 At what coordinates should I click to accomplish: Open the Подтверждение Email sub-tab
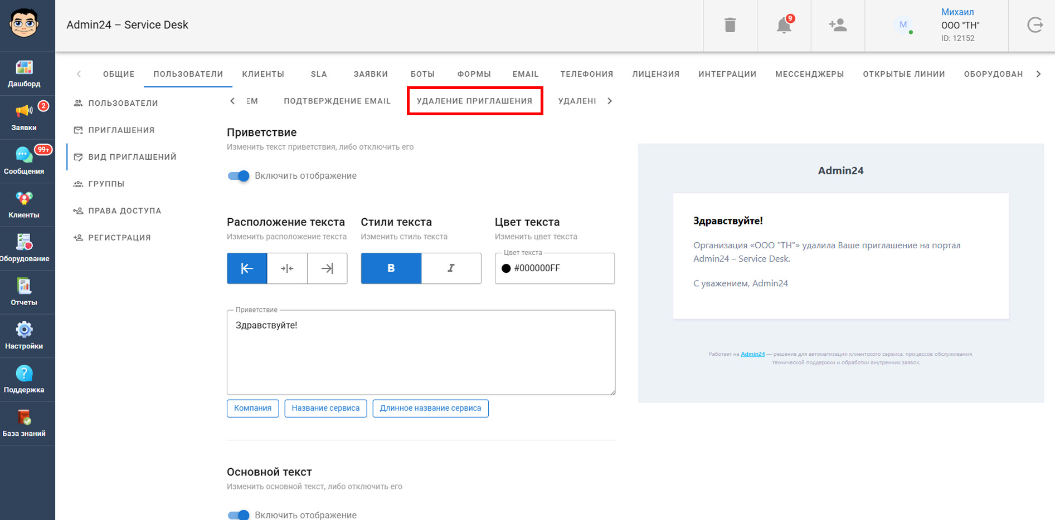pos(337,101)
